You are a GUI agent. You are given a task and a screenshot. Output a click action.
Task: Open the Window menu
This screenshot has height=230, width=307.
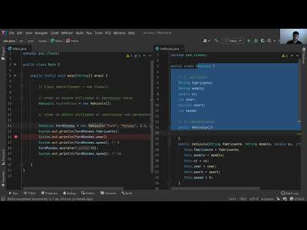(x=120, y=33)
